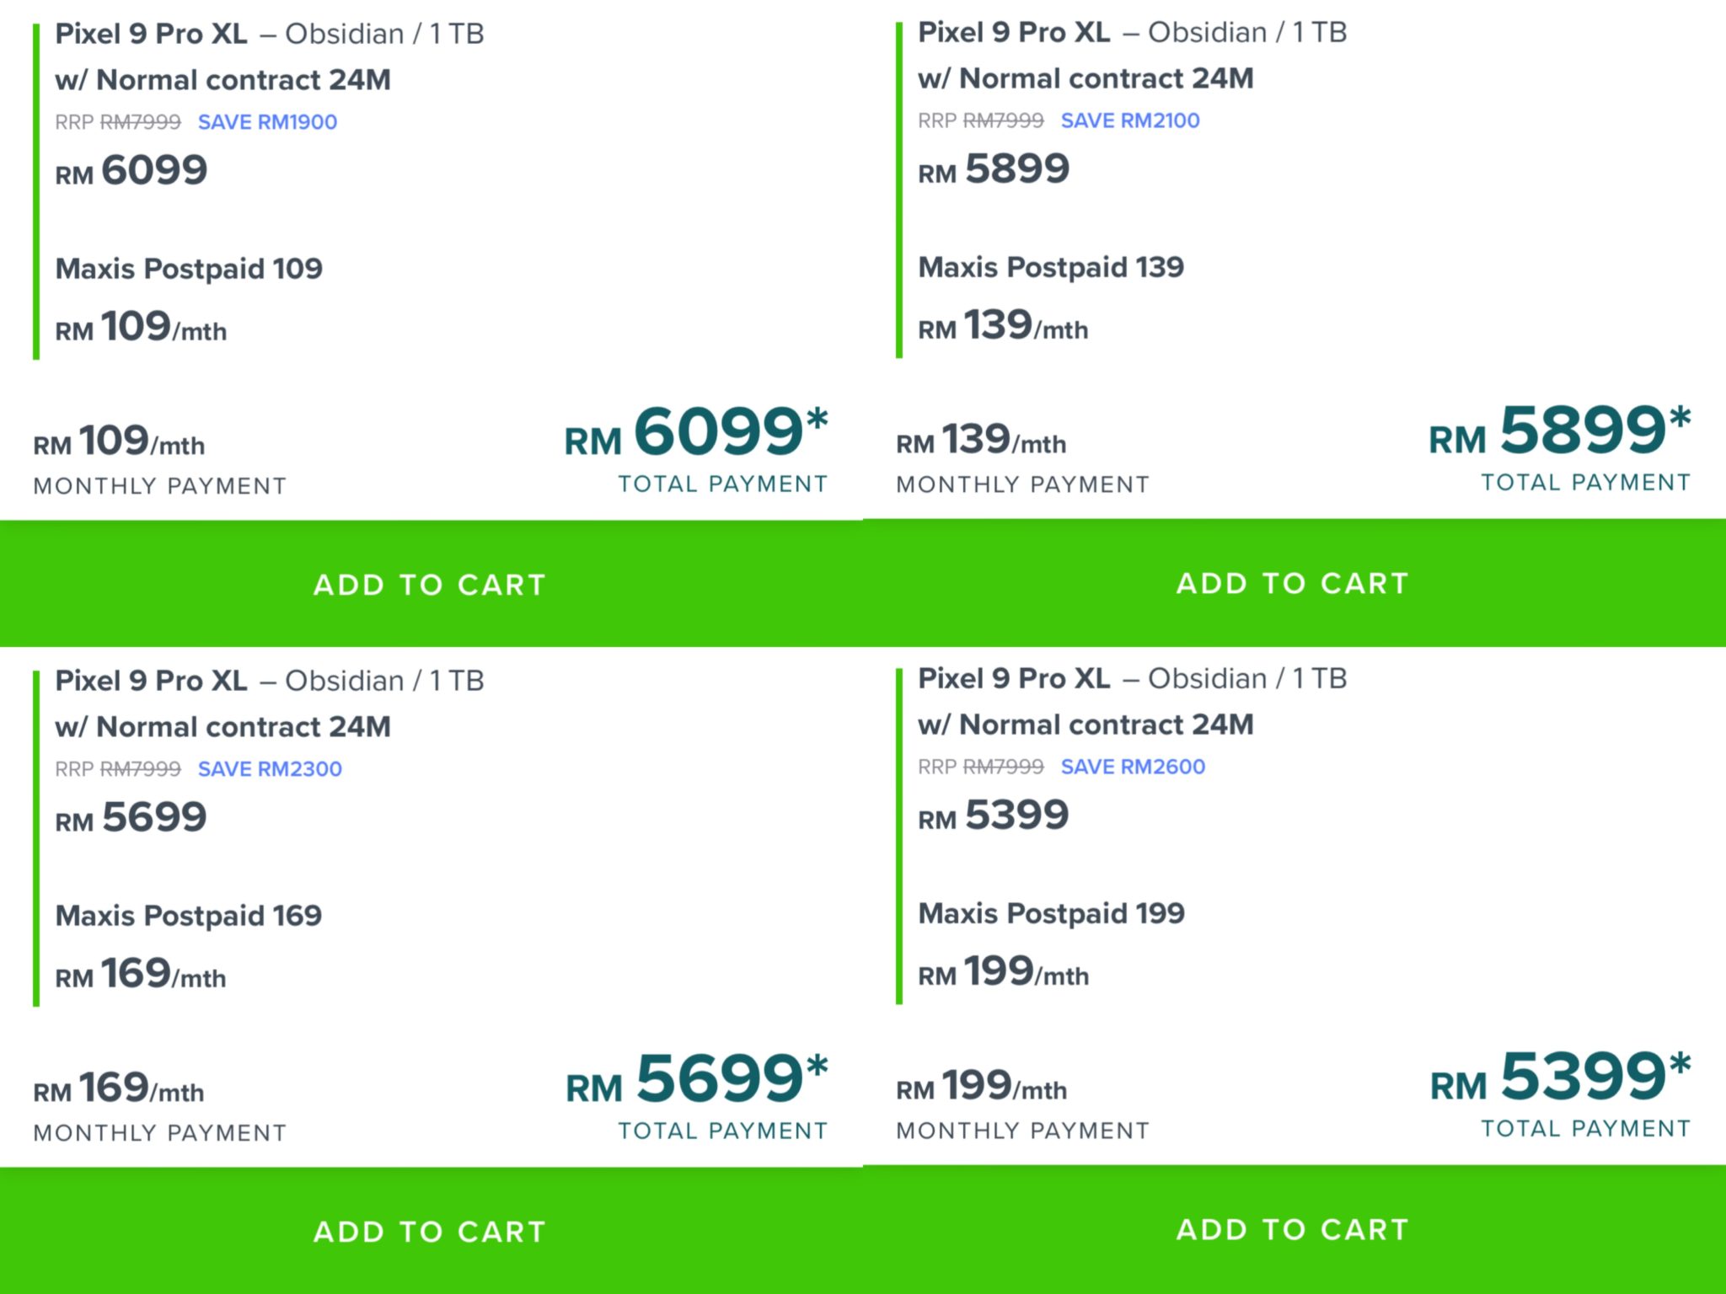Add the RM5899 Postpaid 139 bundle to cart
1726x1294 pixels.
tap(1293, 582)
